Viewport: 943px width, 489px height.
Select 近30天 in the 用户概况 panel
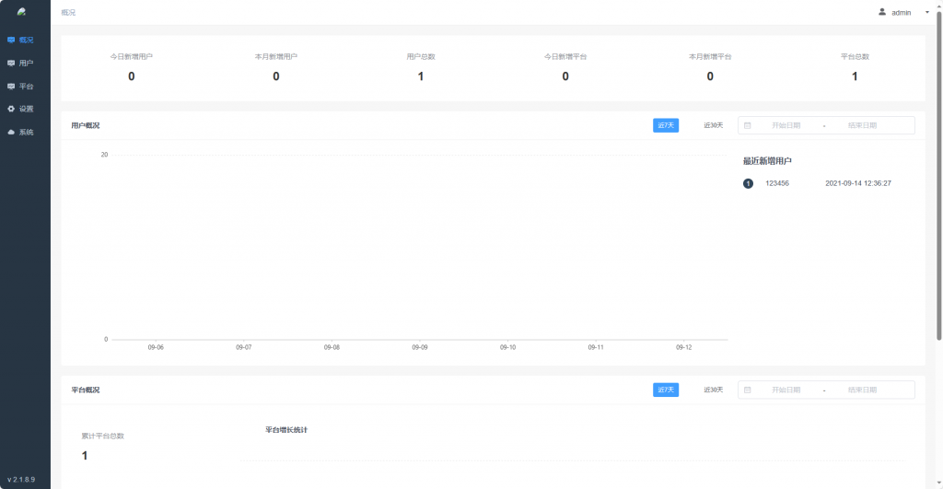coord(713,125)
